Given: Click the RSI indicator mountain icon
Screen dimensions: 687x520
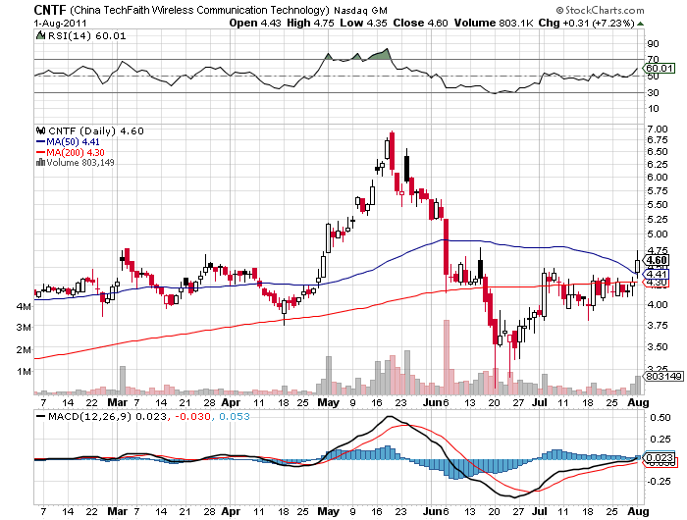Looking at the screenshot, I should (x=40, y=35).
